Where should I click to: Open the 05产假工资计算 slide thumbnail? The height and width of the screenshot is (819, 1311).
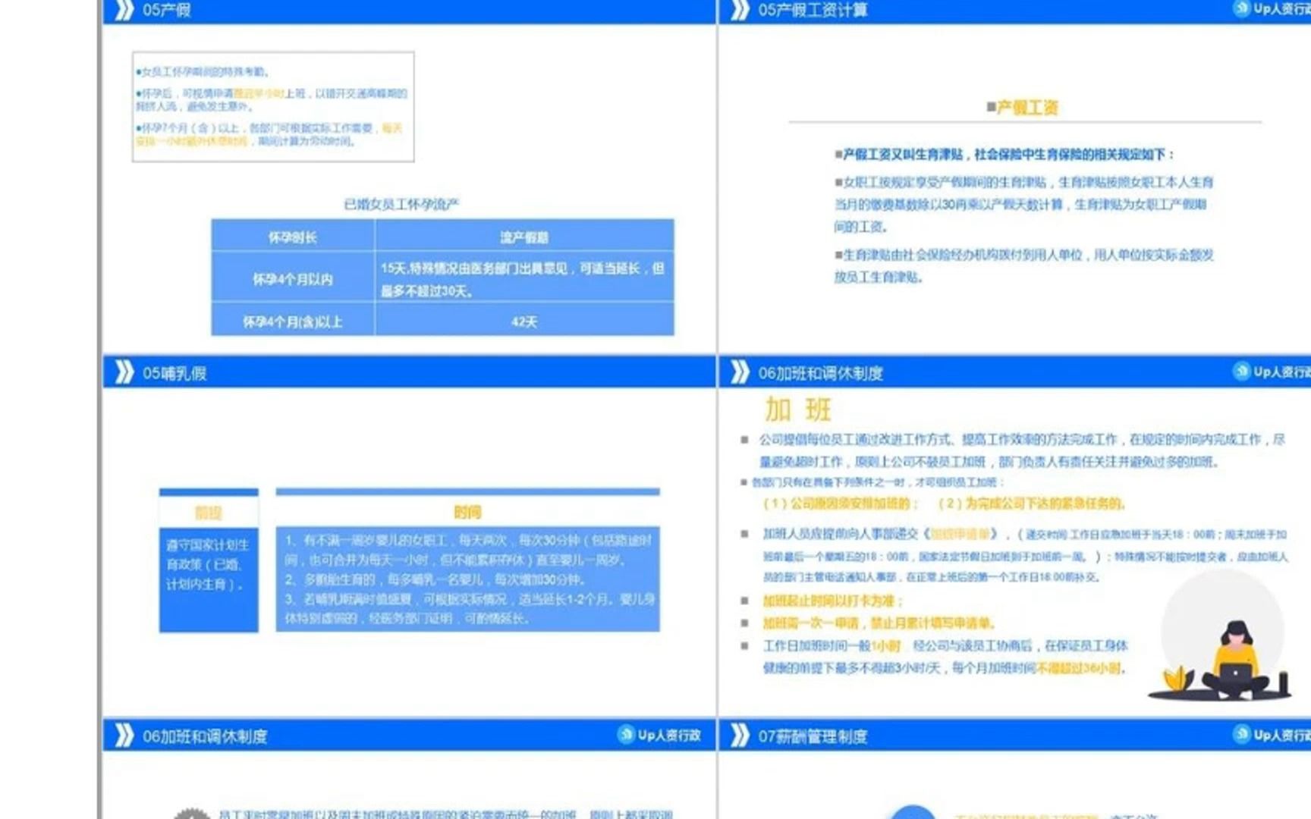(x=1015, y=177)
